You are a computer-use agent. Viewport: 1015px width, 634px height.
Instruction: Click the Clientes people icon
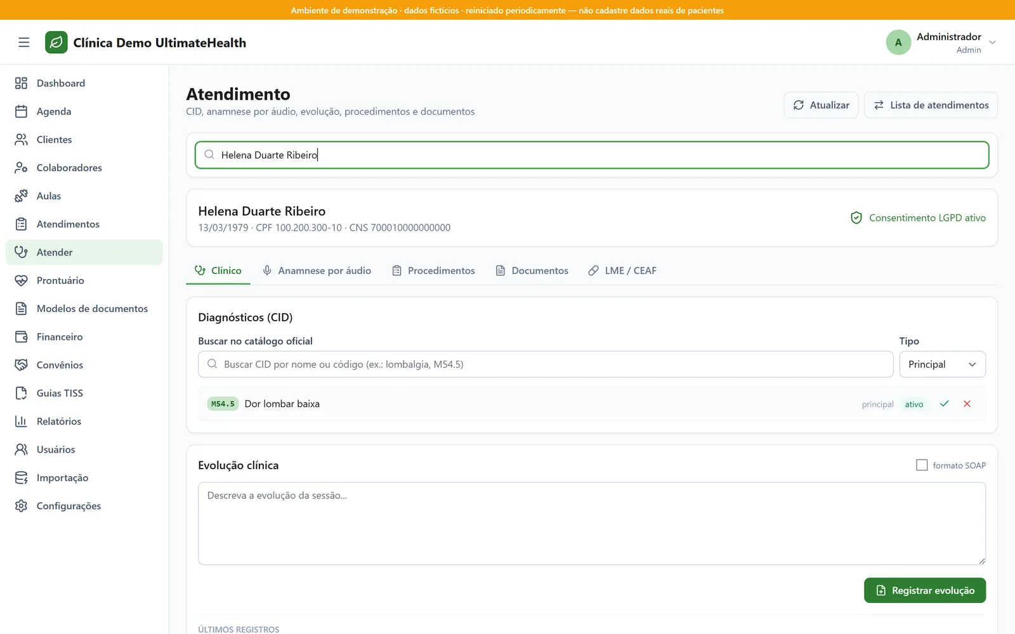[x=22, y=139]
